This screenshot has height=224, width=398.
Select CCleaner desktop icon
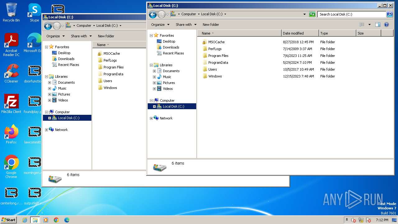click(x=11, y=74)
